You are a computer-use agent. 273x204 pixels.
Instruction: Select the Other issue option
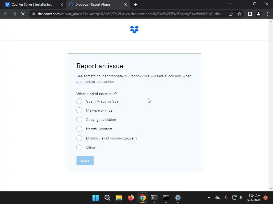(79, 147)
